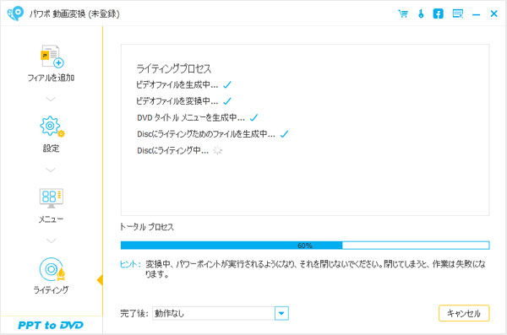This screenshot has height=335, width=507.
Task: Click the 完了後 label
Action: (x=134, y=313)
